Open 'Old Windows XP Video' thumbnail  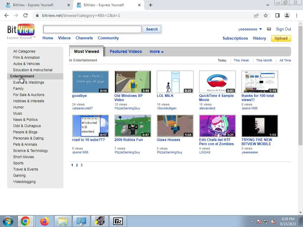(133, 82)
